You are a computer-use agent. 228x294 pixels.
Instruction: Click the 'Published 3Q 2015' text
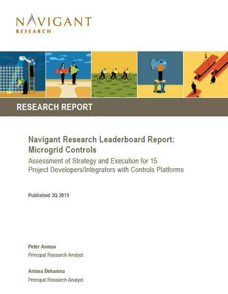(x=49, y=195)
